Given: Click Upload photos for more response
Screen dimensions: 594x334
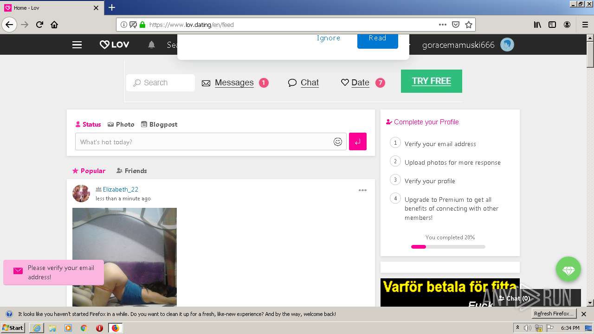Looking at the screenshot, I should tap(452, 162).
